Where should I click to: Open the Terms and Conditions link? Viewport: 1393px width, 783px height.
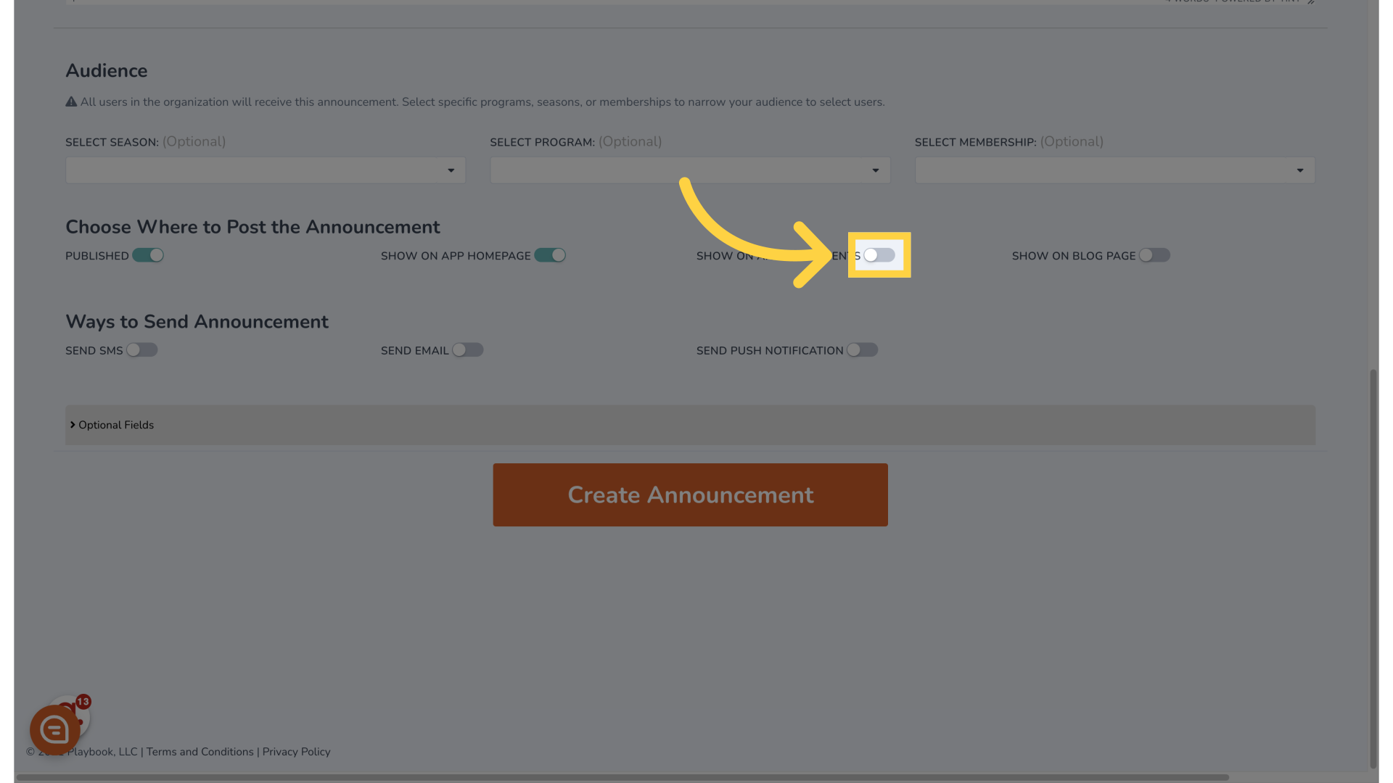200,752
